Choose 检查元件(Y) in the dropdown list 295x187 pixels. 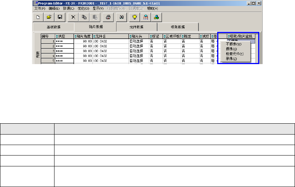(235, 54)
